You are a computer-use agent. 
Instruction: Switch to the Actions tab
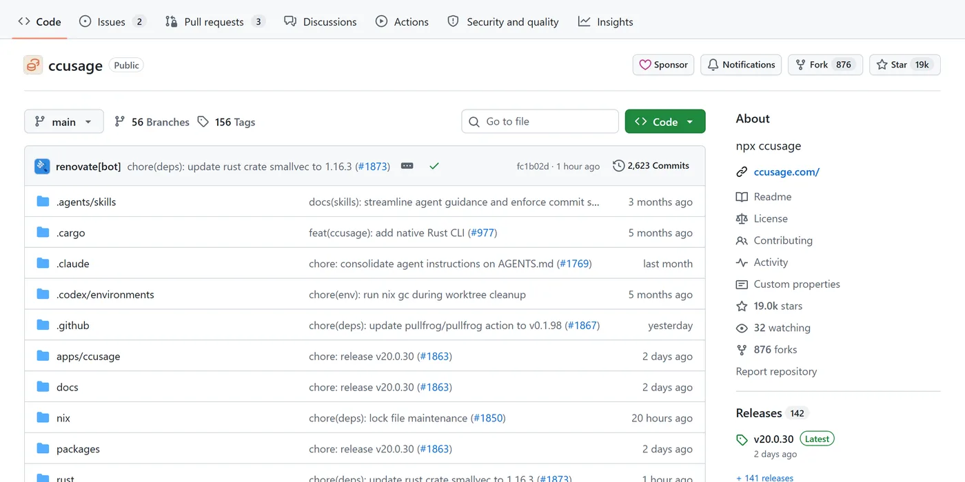402,21
